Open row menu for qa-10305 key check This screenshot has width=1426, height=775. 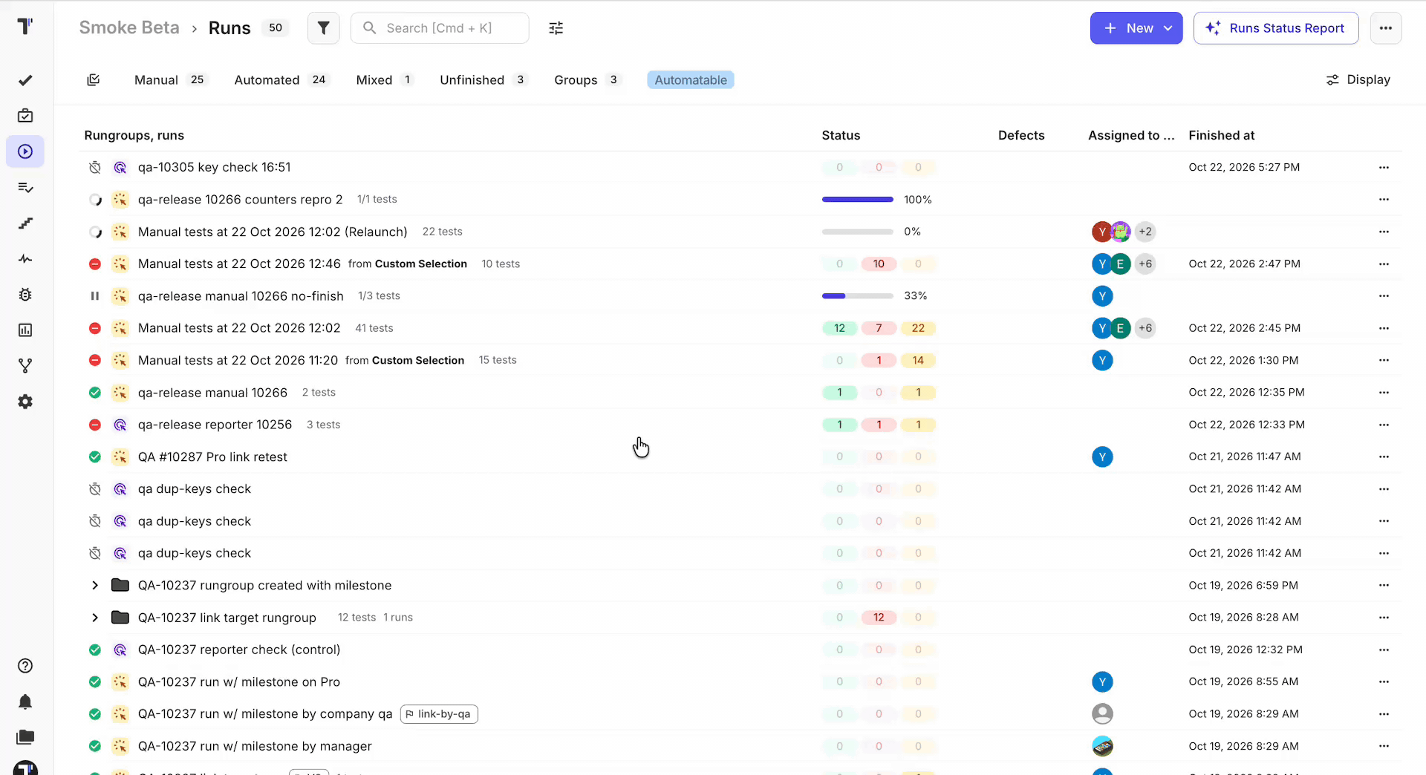point(1384,168)
